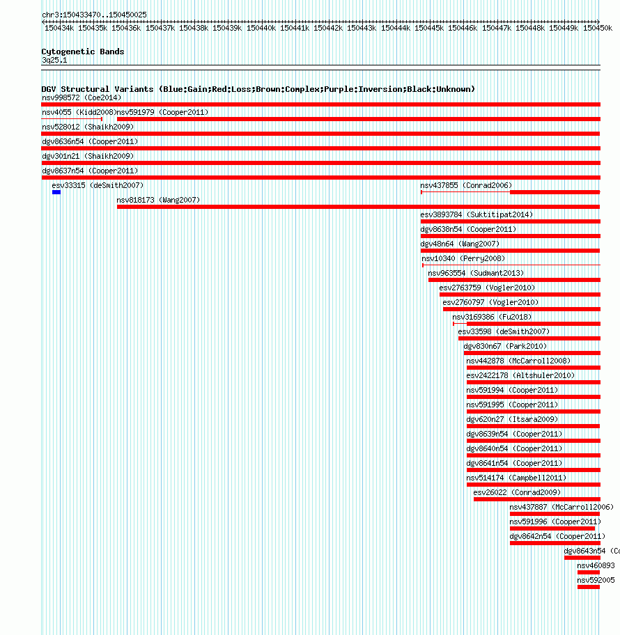
Task: Click nsv528012 (Shaikh2009) label
Action: coord(88,127)
